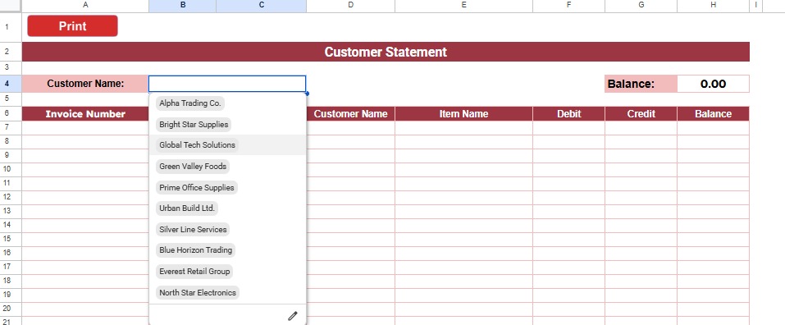Image resolution: width=785 pixels, height=325 pixels.
Task: Click the red Print button
Action: (x=72, y=26)
